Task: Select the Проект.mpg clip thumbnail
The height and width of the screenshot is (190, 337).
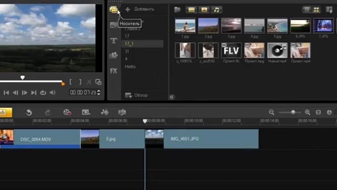Action: 254,51
